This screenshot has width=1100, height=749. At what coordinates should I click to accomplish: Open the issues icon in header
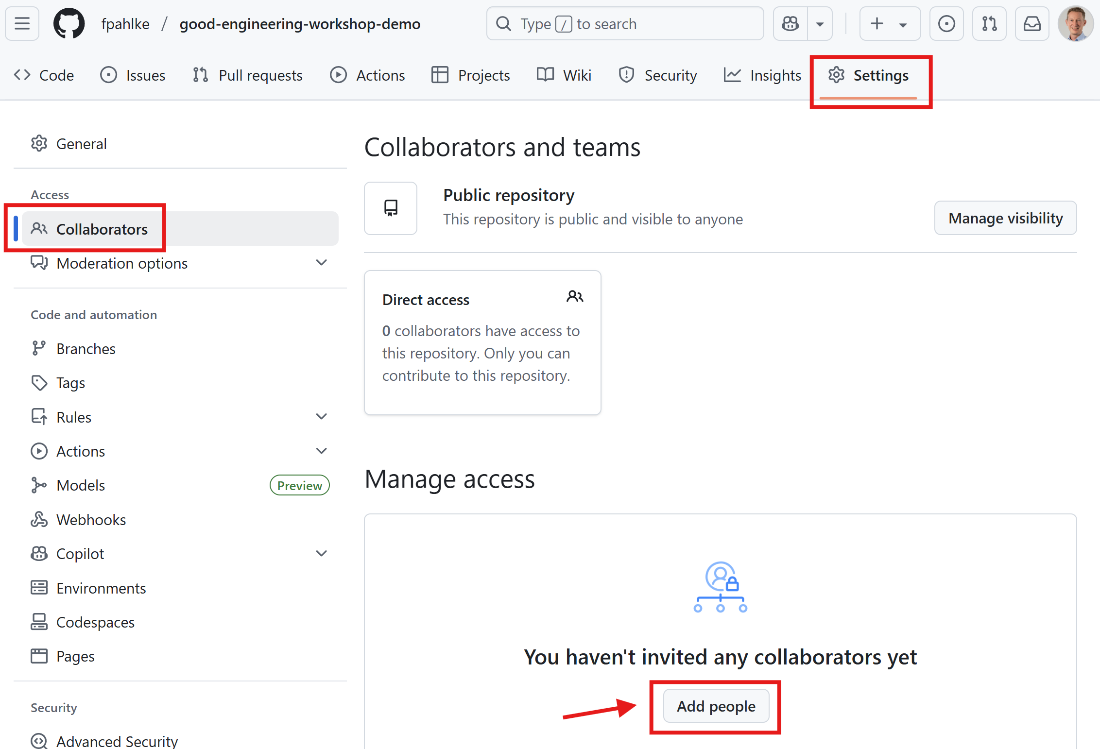point(946,23)
